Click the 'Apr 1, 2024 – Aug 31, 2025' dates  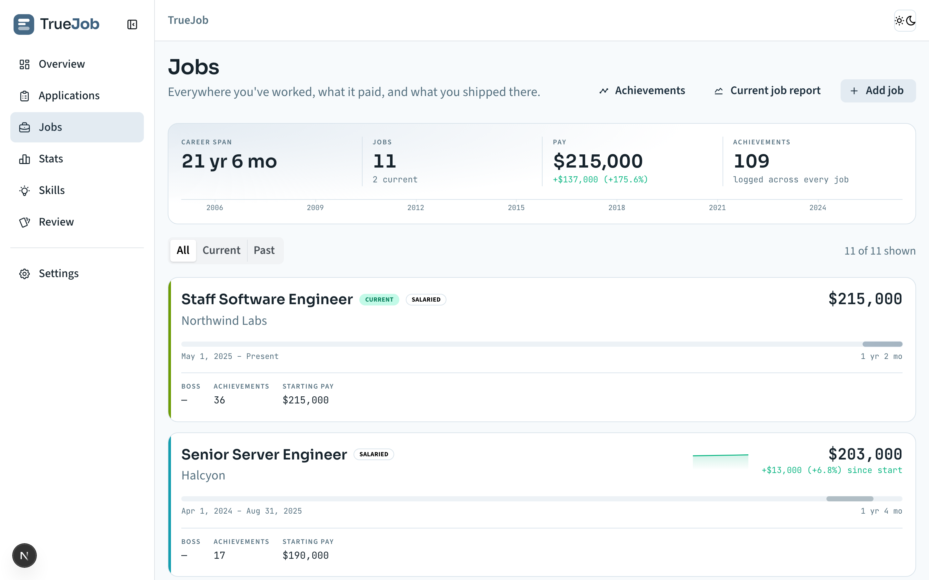(242, 511)
